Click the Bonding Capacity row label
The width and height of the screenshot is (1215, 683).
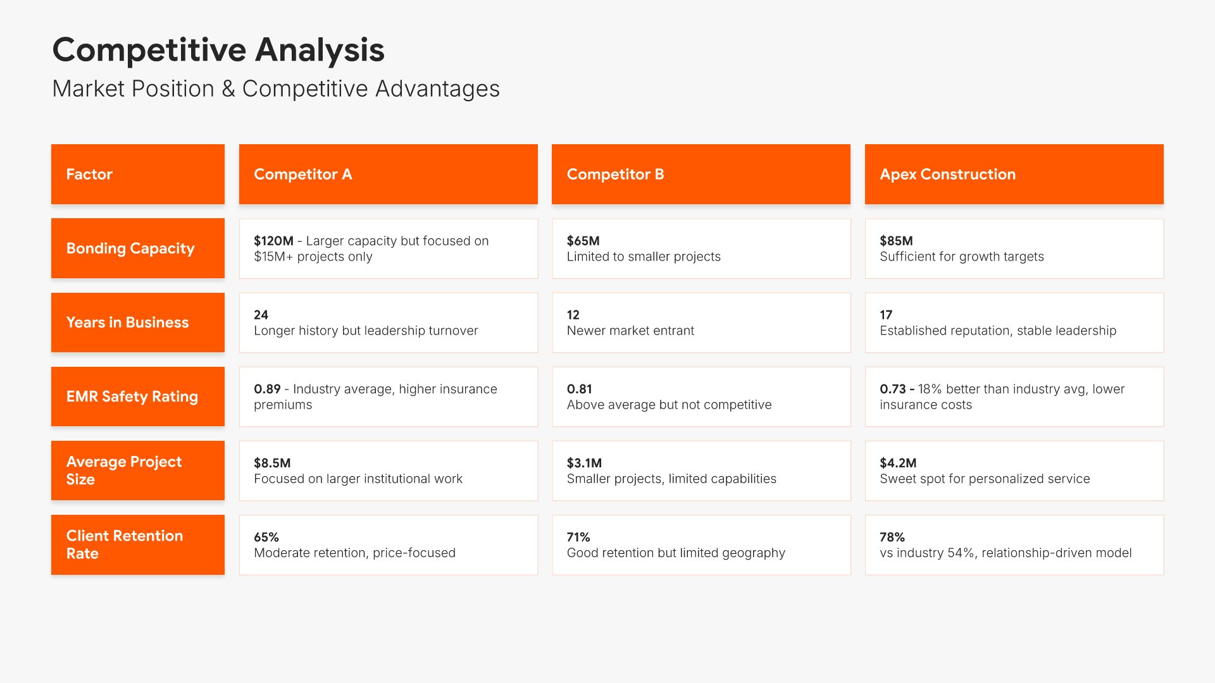137,249
